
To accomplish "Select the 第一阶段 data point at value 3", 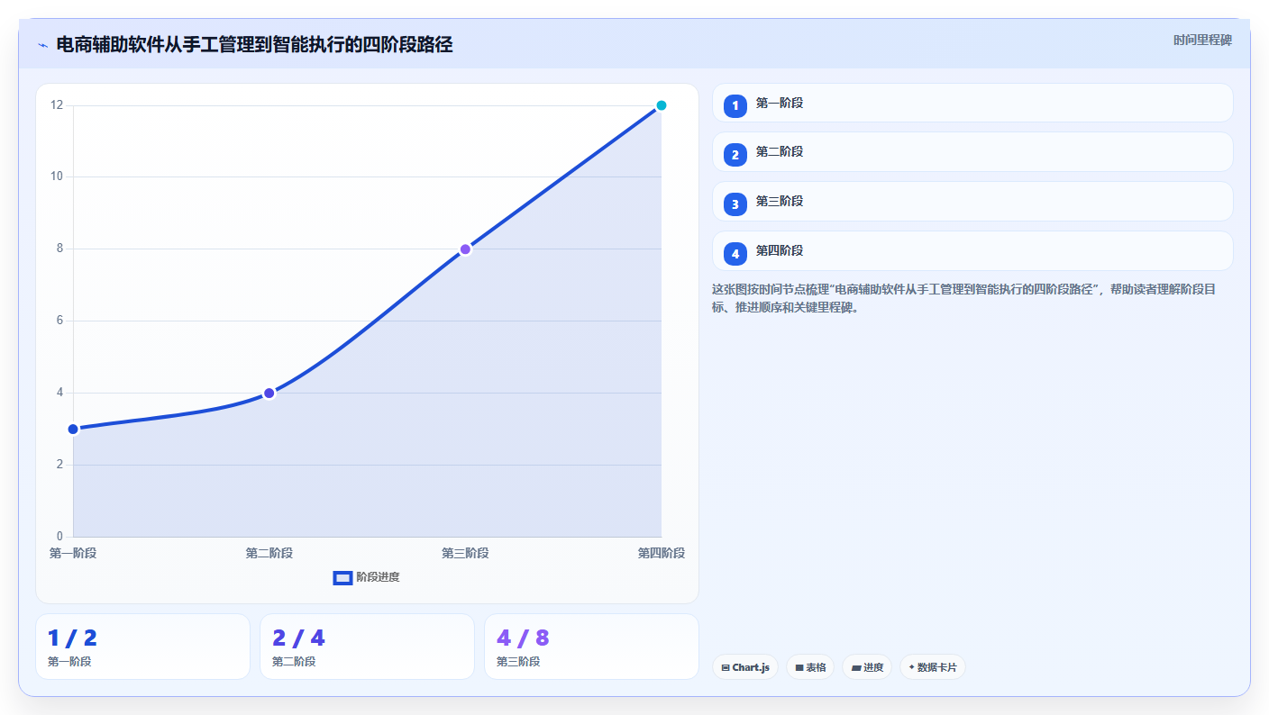I will pyautogui.click(x=73, y=429).
